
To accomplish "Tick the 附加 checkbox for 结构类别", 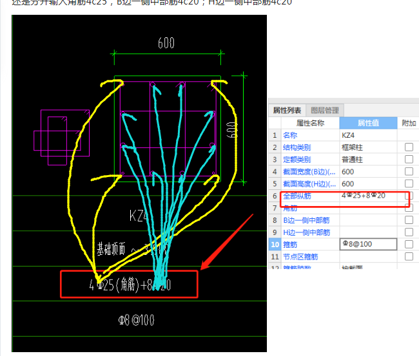I will 409,147.
